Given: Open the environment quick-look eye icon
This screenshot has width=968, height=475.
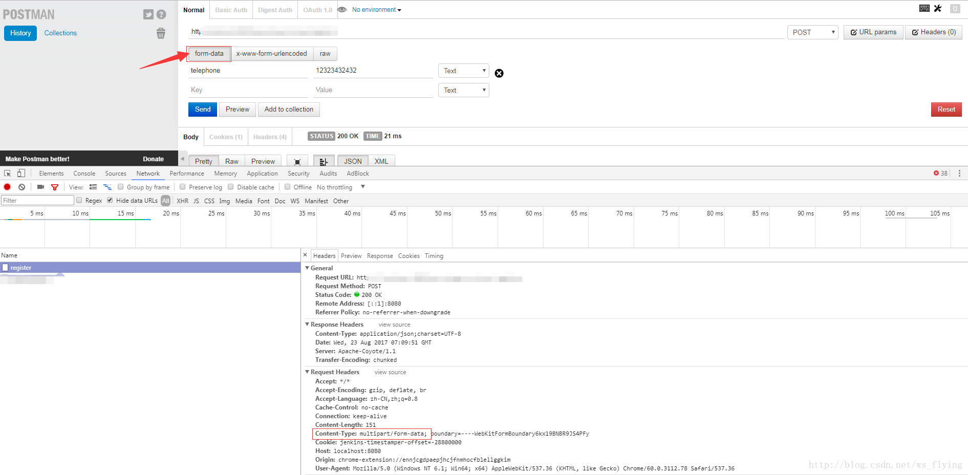Looking at the screenshot, I should coord(342,10).
